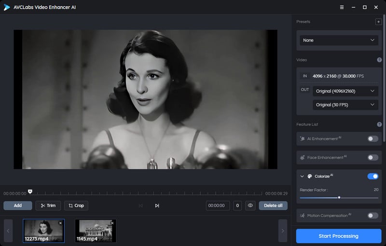The width and height of the screenshot is (386, 246).
Task: Open the Presets dropdown showing None
Action: (x=339, y=41)
